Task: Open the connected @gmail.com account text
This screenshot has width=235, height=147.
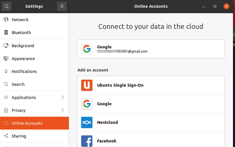Action: pyautogui.click(x=122, y=51)
